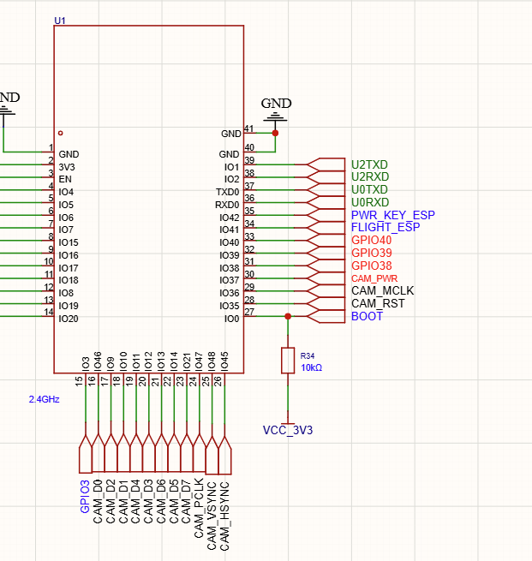The height and width of the screenshot is (561, 532).
Task: Select the U0TXD net label
Action: coord(369,189)
